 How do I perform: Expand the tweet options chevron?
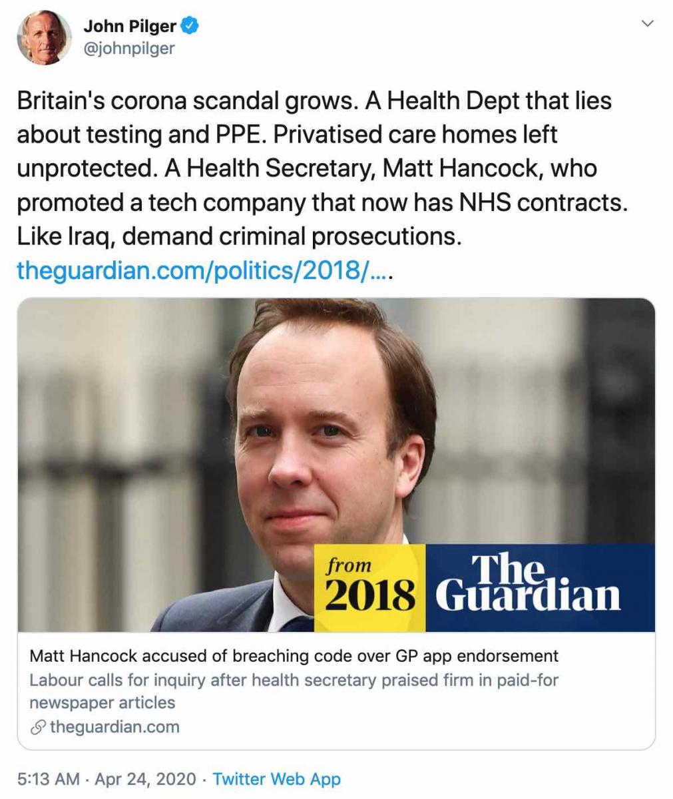pyautogui.click(x=646, y=25)
